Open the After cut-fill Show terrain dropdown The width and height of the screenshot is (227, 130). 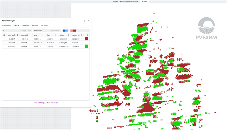point(47,31)
